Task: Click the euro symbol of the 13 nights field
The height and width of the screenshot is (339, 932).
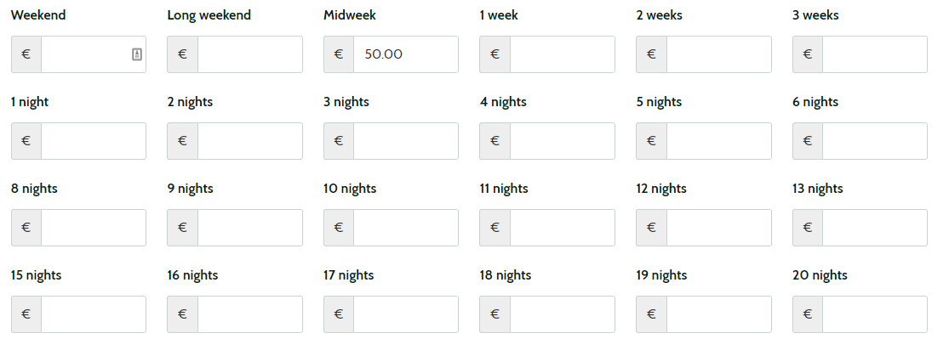Action: tap(808, 228)
